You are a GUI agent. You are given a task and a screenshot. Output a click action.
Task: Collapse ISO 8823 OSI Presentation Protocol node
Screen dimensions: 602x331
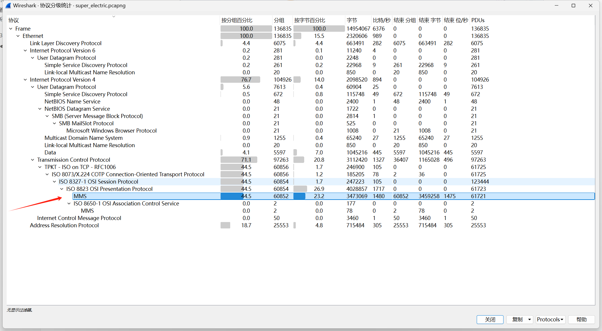click(62, 189)
